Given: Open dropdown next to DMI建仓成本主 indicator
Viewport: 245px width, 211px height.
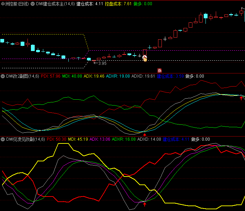Looking at the screenshot, I should [33, 4].
